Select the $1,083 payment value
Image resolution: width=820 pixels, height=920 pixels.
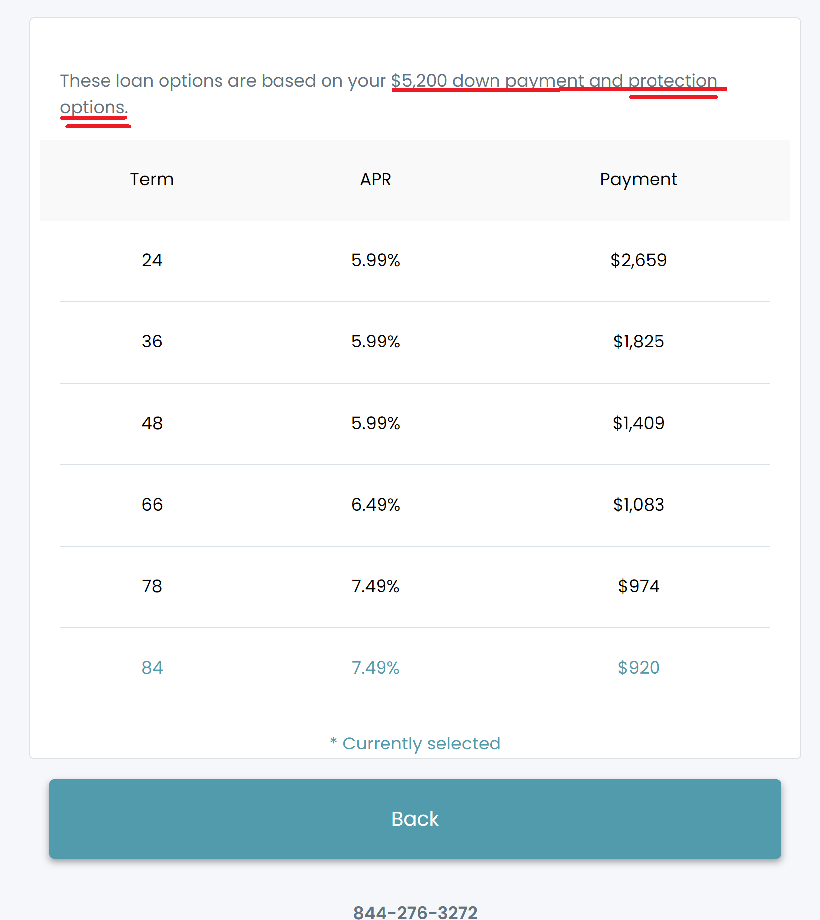[x=638, y=505]
